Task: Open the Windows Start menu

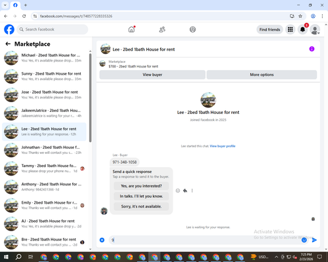Action: (x=6, y=257)
